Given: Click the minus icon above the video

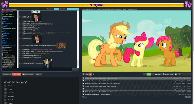Looking at the screenshot, I should pyautogui.click(x=190, y=9).
